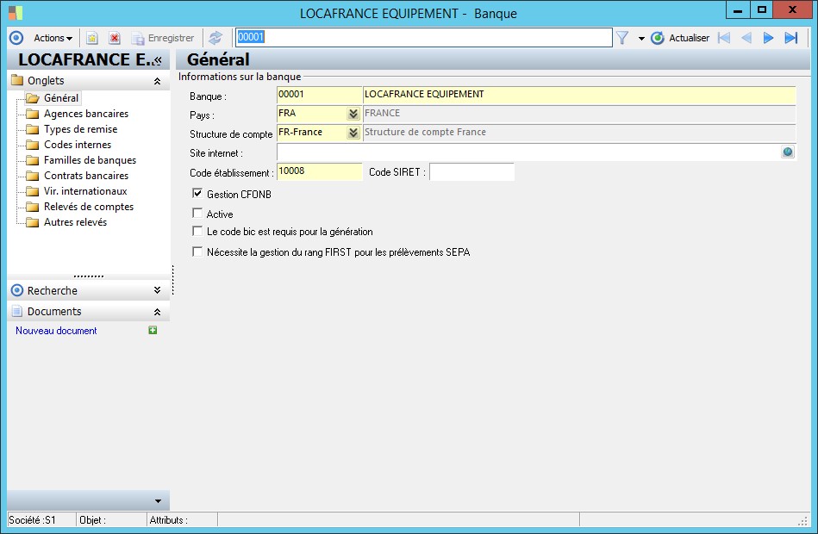This screenshot has height=534, width=818.
Task: Go to the last record
Action: point(791,38)
